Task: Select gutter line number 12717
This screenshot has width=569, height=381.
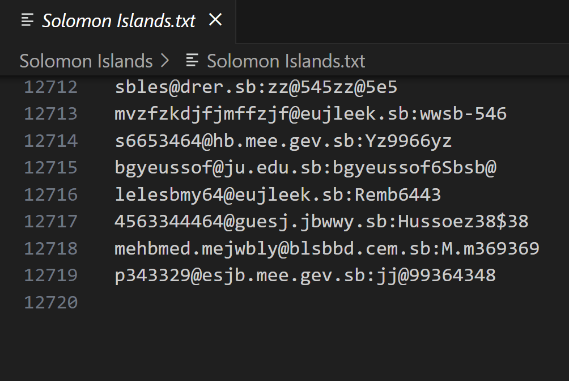Action: (x=50, y=222)
